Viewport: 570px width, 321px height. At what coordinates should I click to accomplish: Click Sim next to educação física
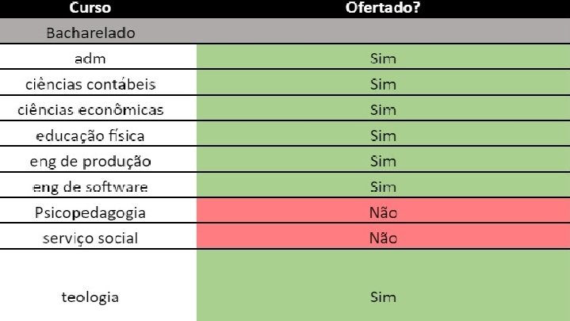(383, 134)
